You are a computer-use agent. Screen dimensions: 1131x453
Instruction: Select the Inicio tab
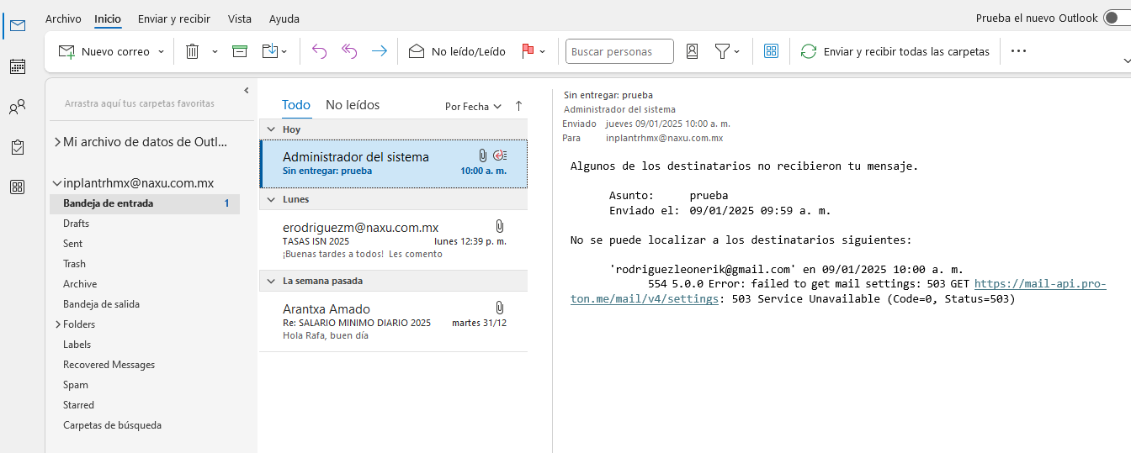point(108,18)
